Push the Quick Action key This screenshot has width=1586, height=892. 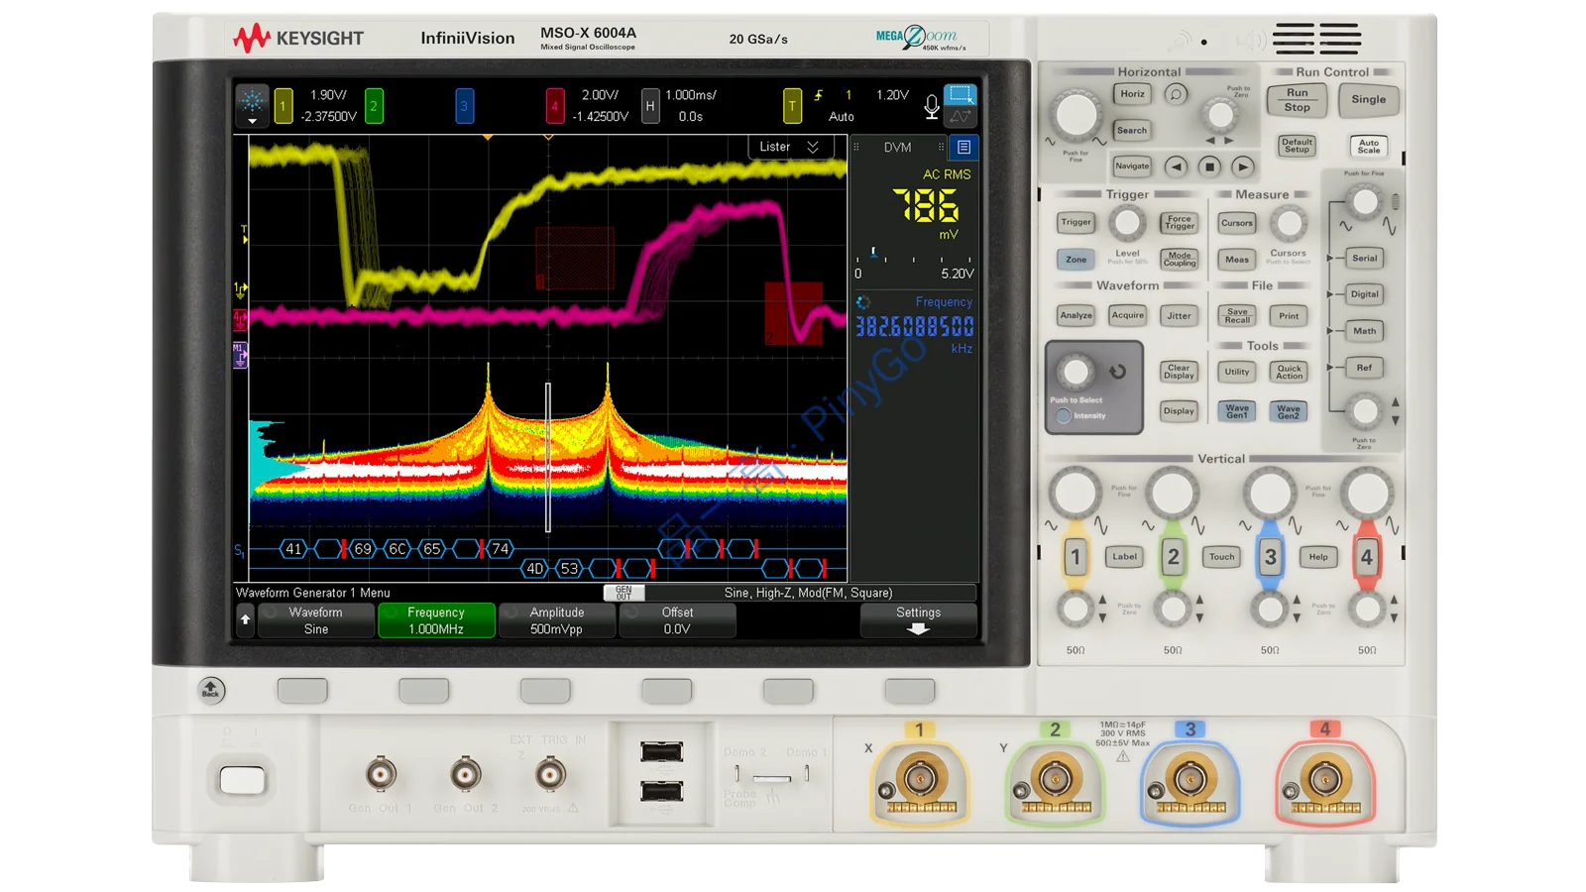(x=1289, y=372)
